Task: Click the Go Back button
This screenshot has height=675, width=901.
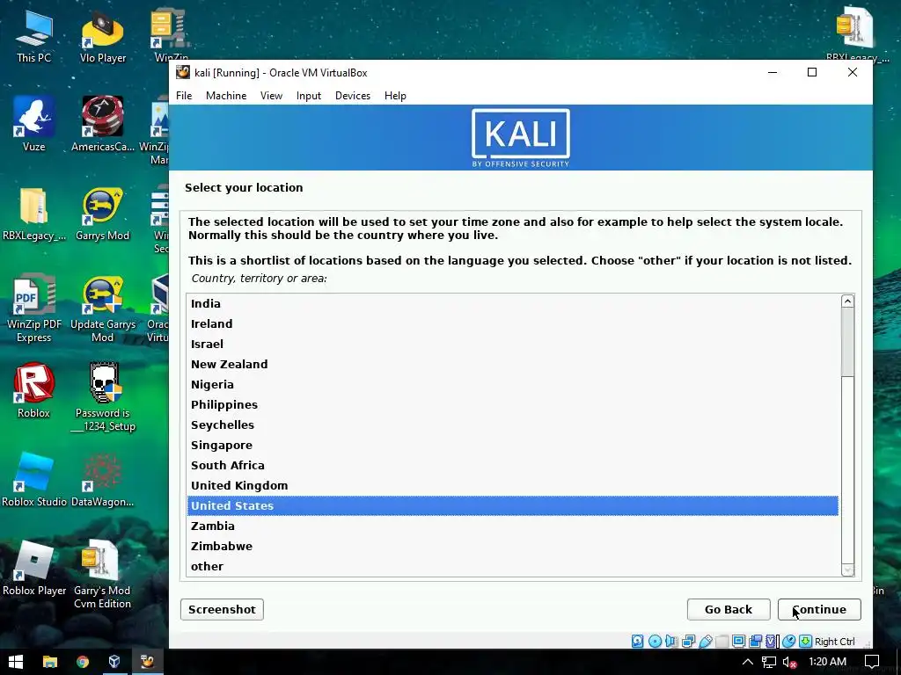Action: coord(728,610)
